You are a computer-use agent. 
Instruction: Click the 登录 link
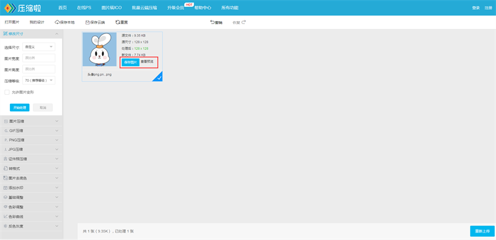(476, 8)
